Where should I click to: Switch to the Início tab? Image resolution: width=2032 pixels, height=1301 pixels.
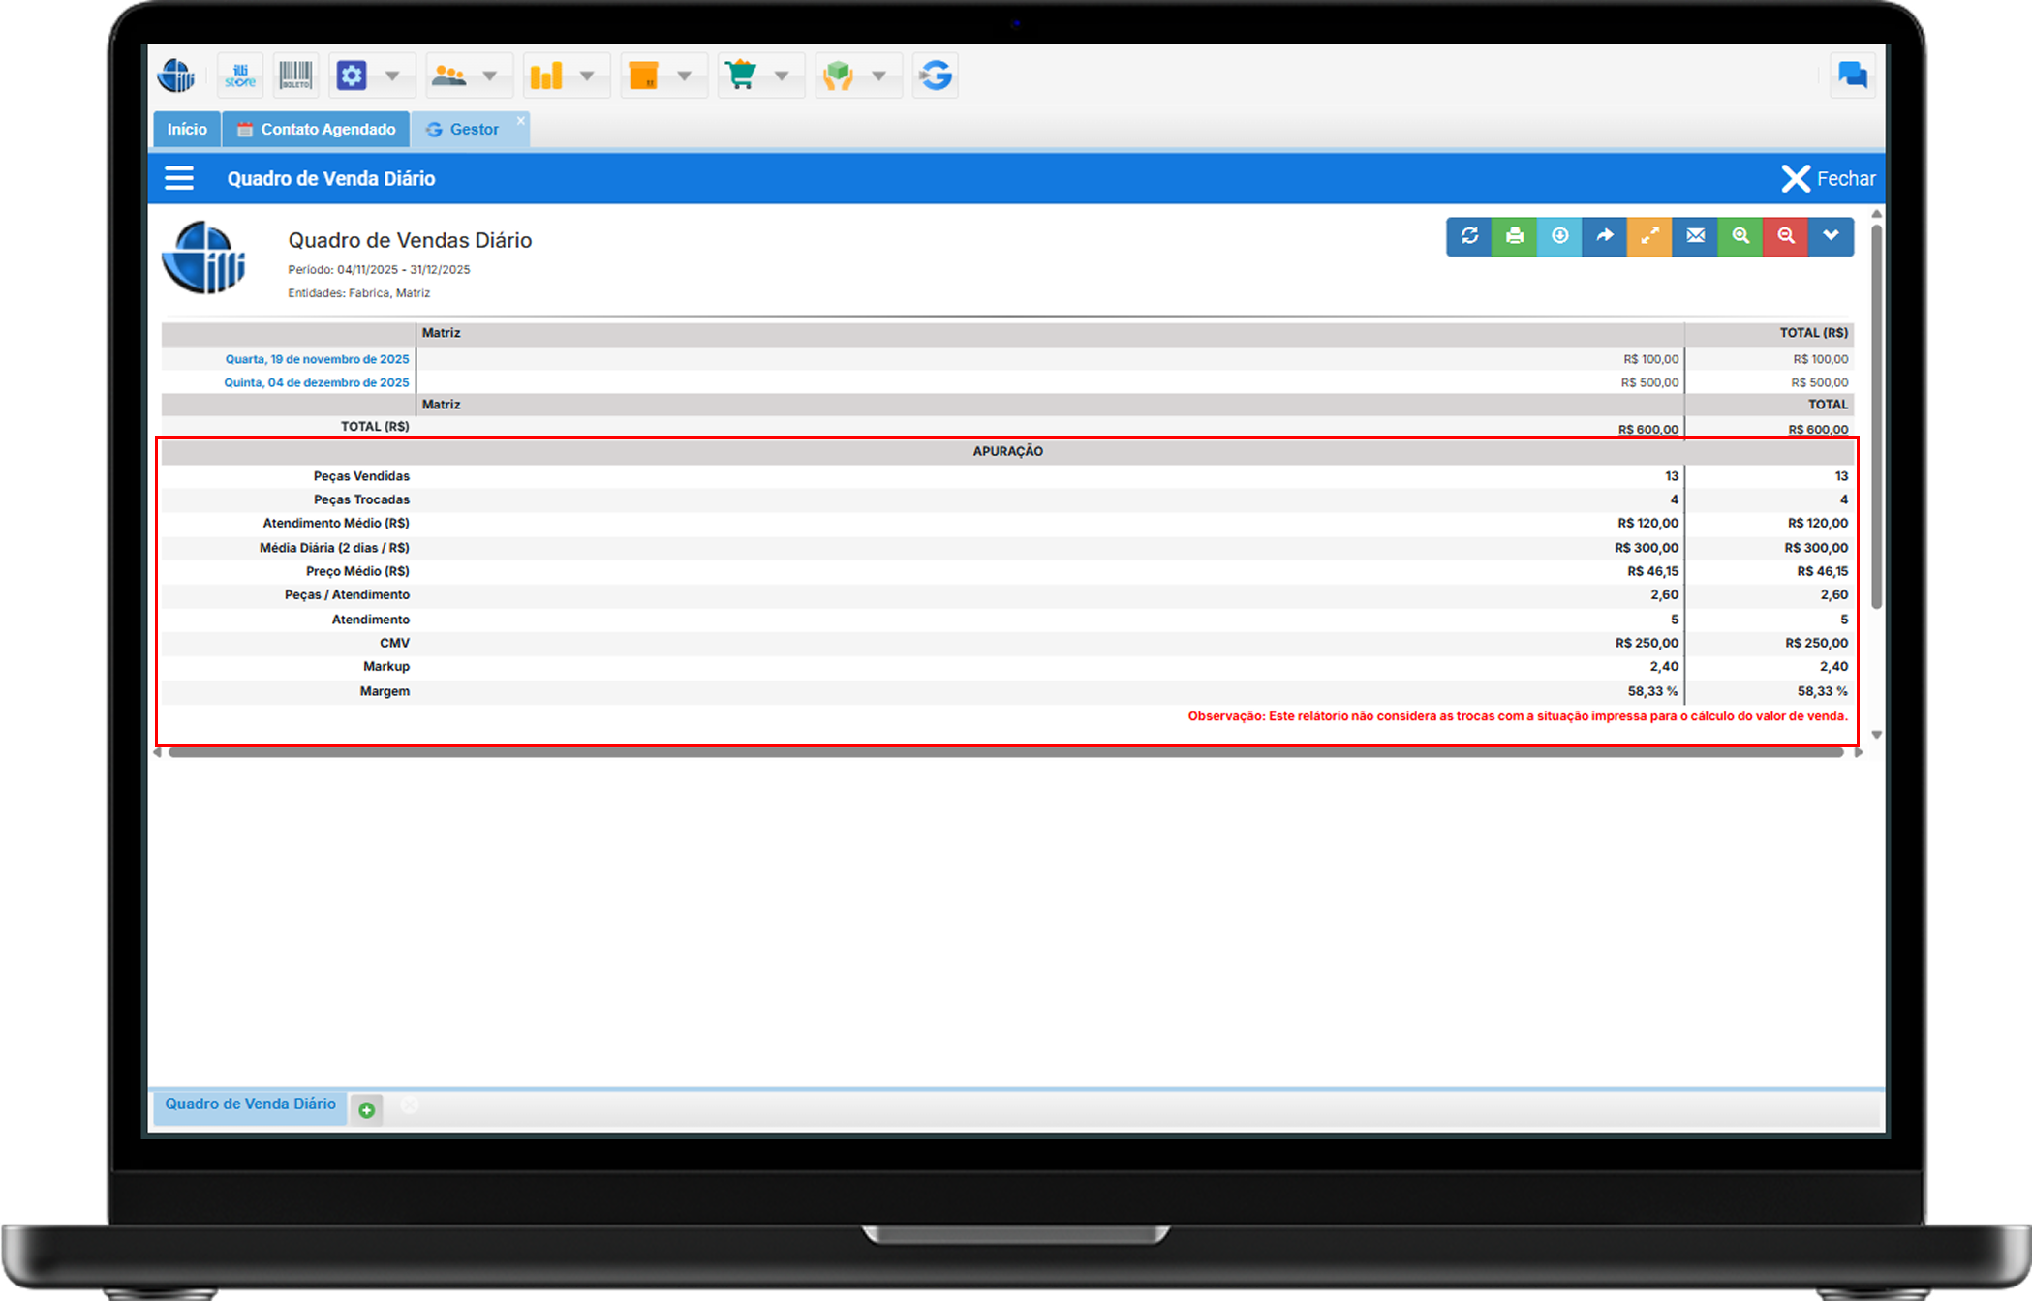click(x=186, y=130)
